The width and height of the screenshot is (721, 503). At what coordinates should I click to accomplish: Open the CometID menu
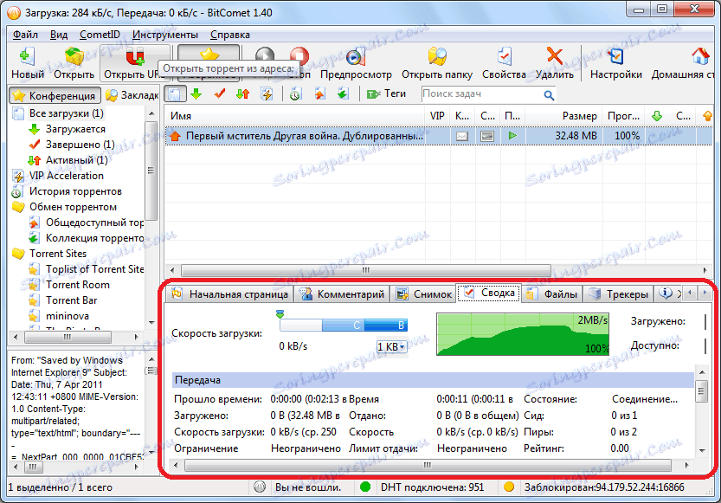coord(100,35)
